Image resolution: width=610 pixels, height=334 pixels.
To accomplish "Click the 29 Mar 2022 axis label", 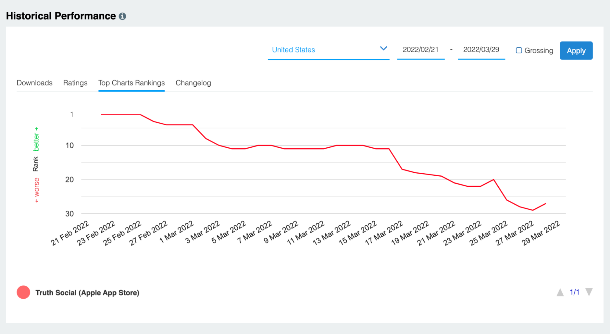I will tap(541, 233).
